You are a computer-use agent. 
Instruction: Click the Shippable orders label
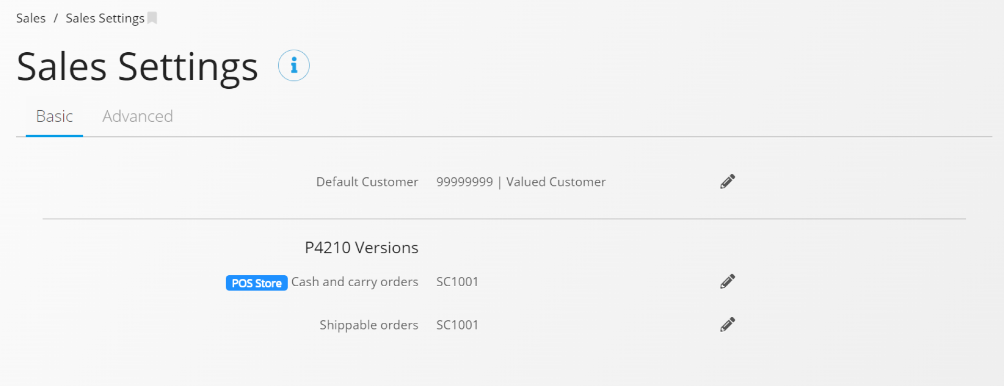point(369,325)
